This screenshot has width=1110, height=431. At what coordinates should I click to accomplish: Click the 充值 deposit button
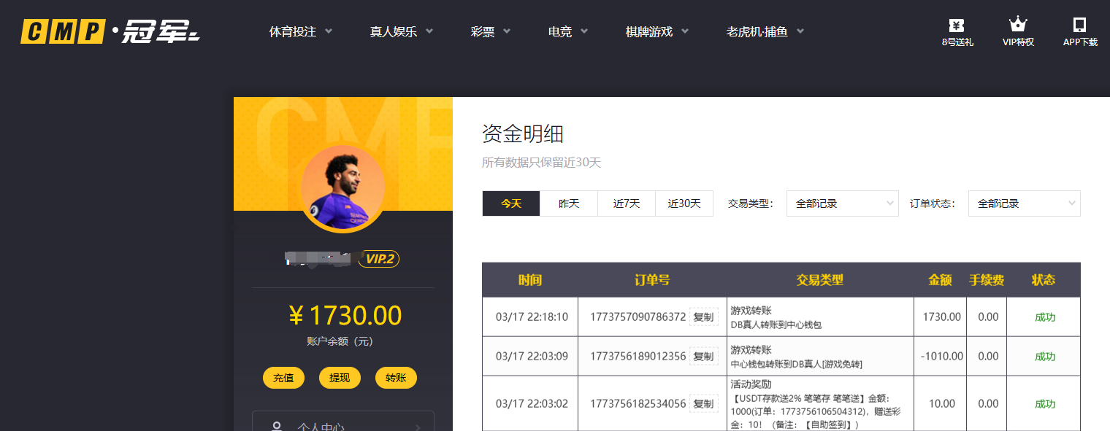coord(283,378)
